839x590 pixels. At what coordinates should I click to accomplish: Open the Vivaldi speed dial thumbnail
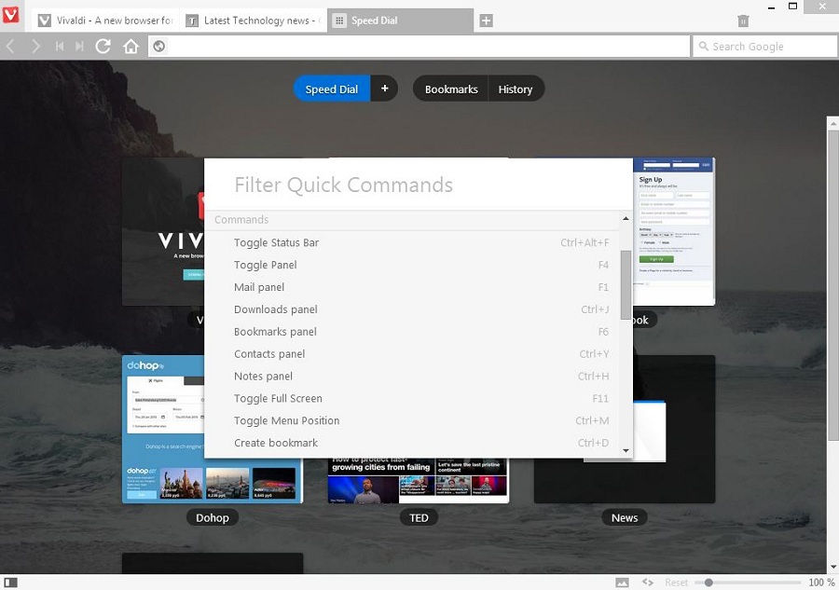(163, 231)
